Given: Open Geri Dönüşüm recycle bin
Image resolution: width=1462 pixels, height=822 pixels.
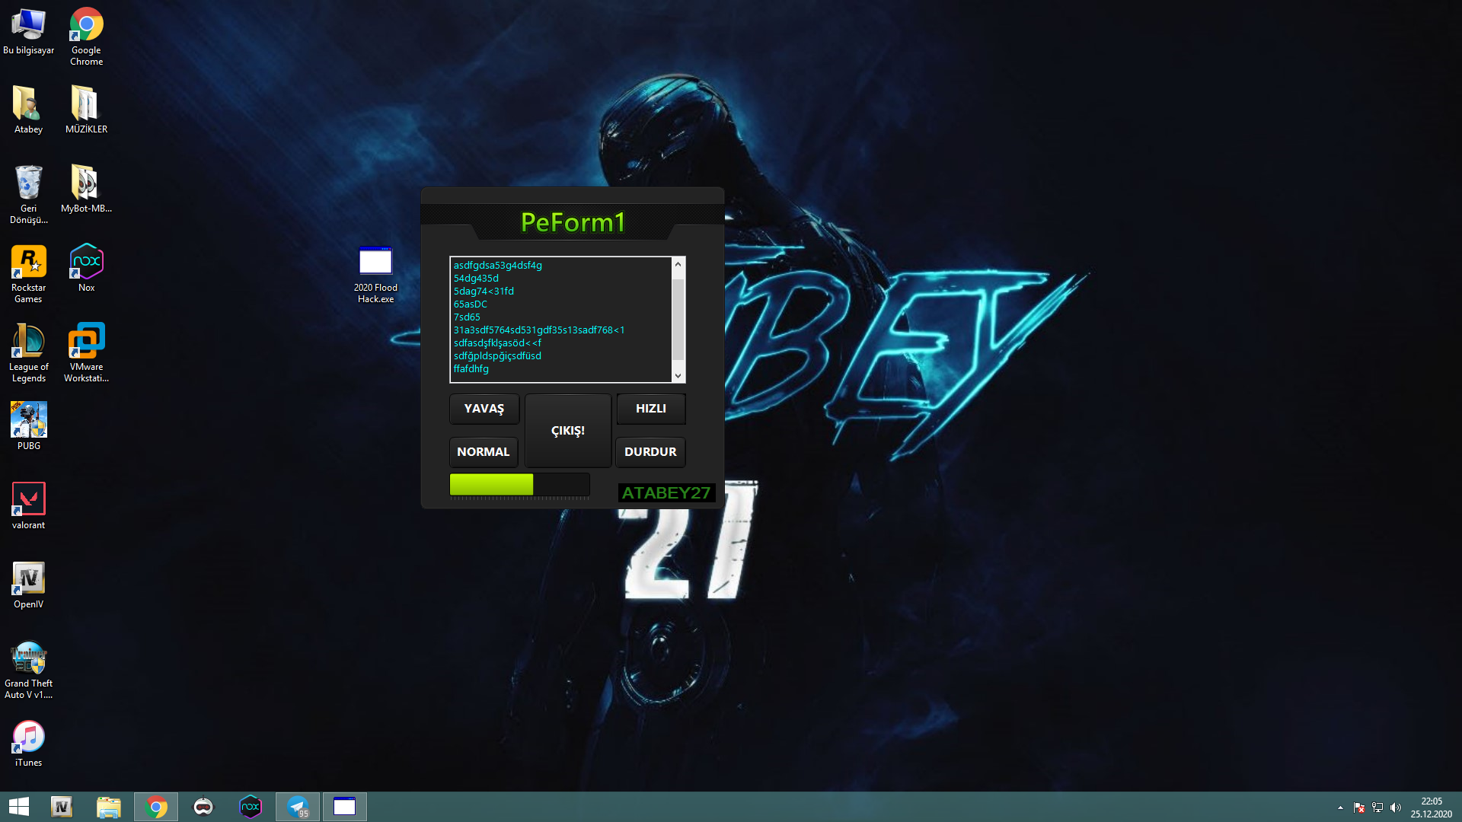Looking at the screenshot, I should click(x=28, y=195).
